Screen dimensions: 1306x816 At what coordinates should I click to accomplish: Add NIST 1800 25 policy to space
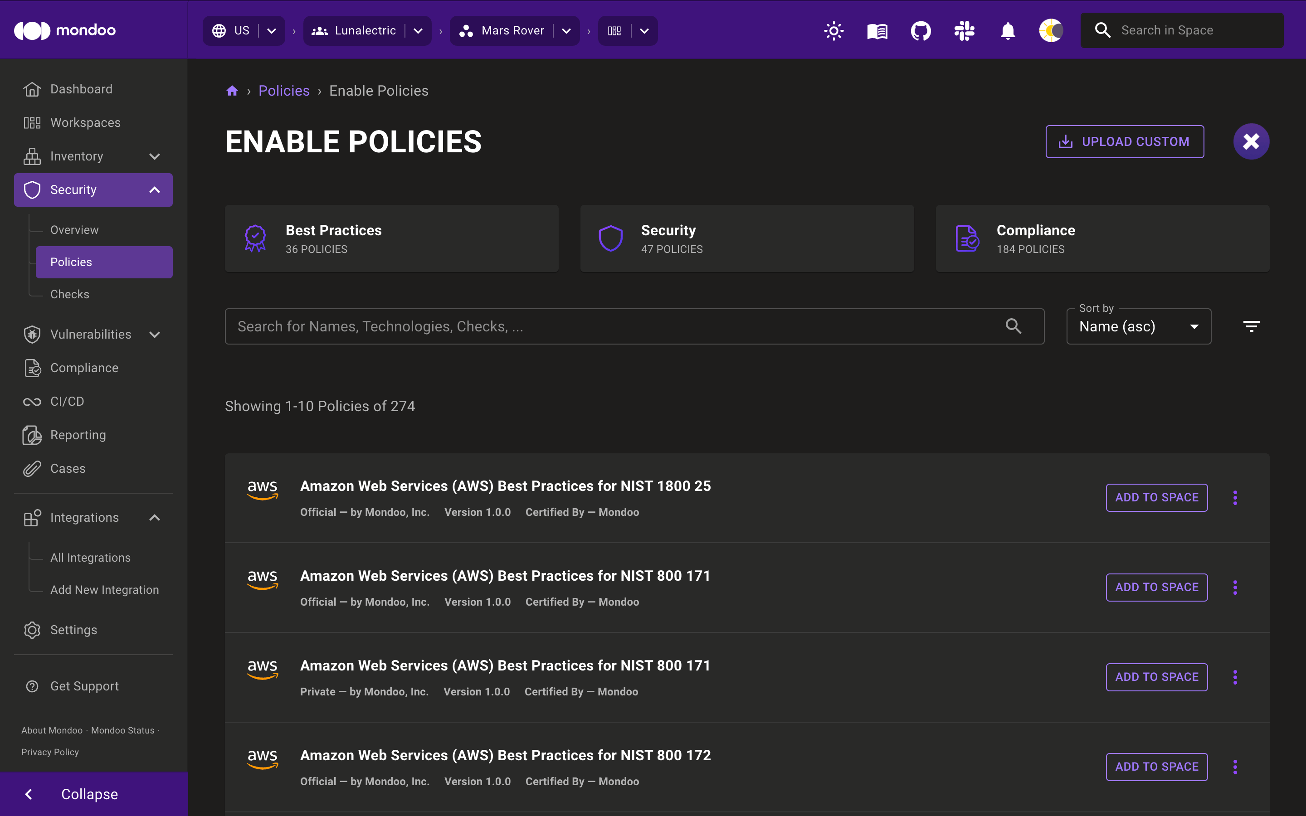coord(1156,498)
